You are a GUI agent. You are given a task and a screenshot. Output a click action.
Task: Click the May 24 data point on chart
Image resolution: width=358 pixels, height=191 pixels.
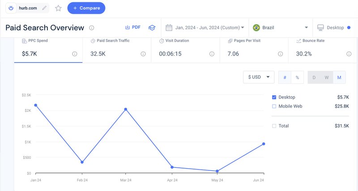[217, 171]
